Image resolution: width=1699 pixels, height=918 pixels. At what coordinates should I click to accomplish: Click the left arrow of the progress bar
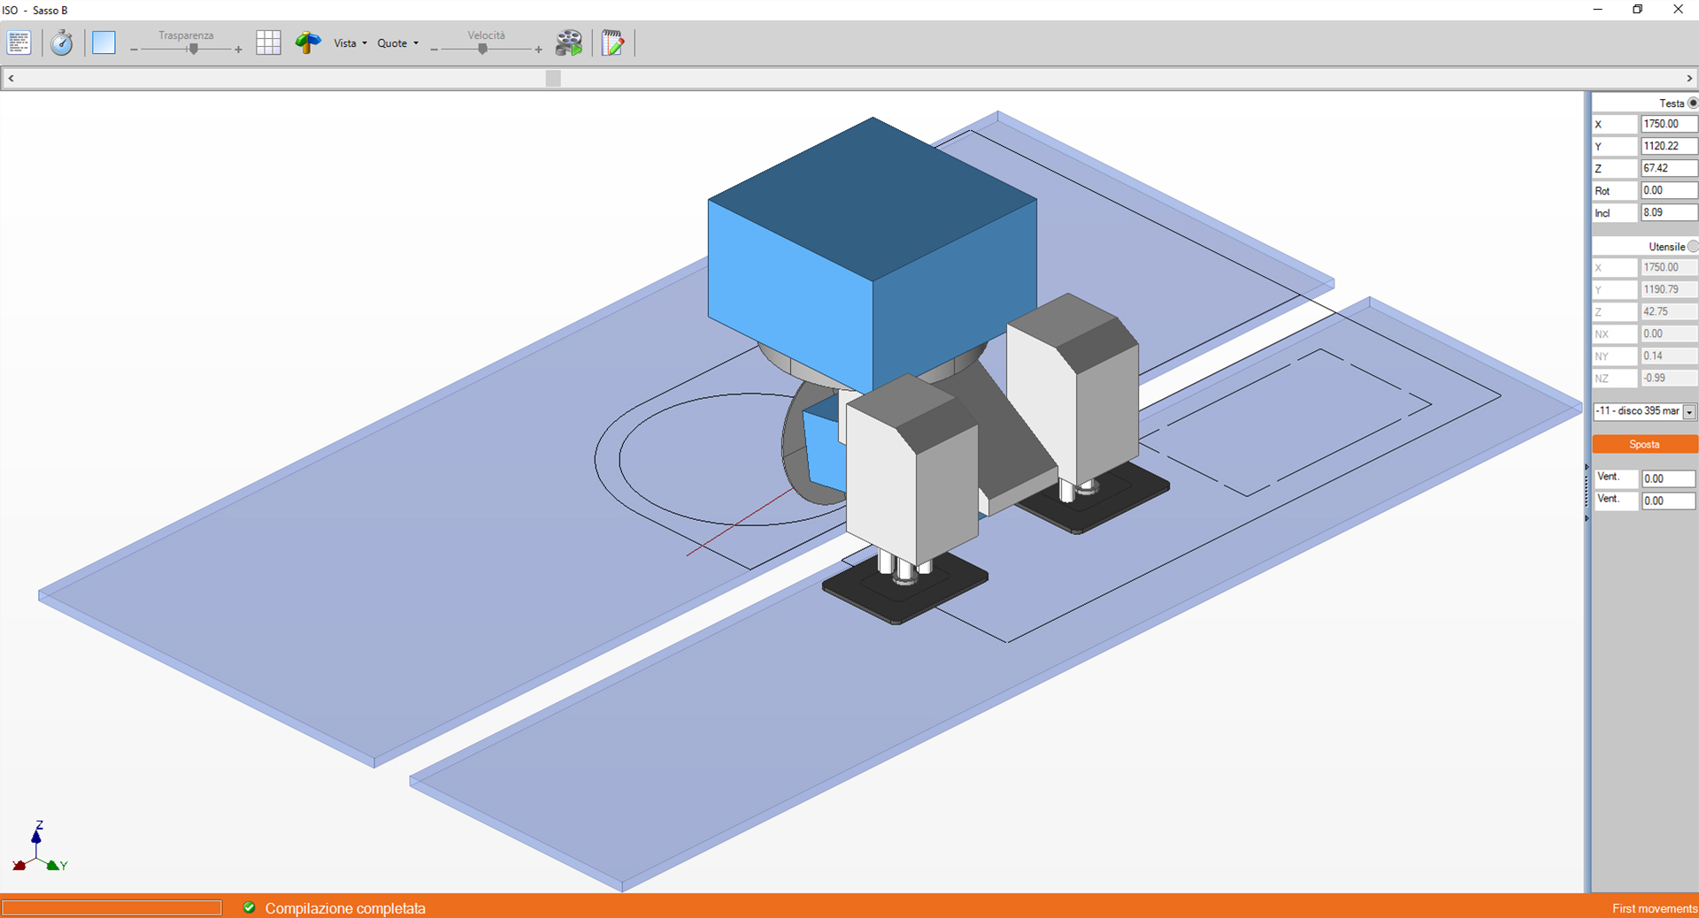(11, 78)
